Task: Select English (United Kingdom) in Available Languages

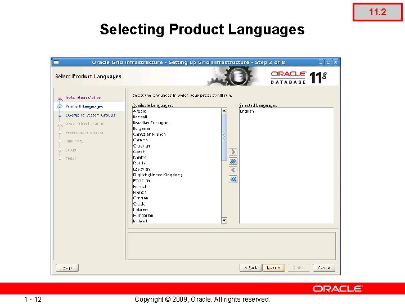Action: tap(177, 175)
